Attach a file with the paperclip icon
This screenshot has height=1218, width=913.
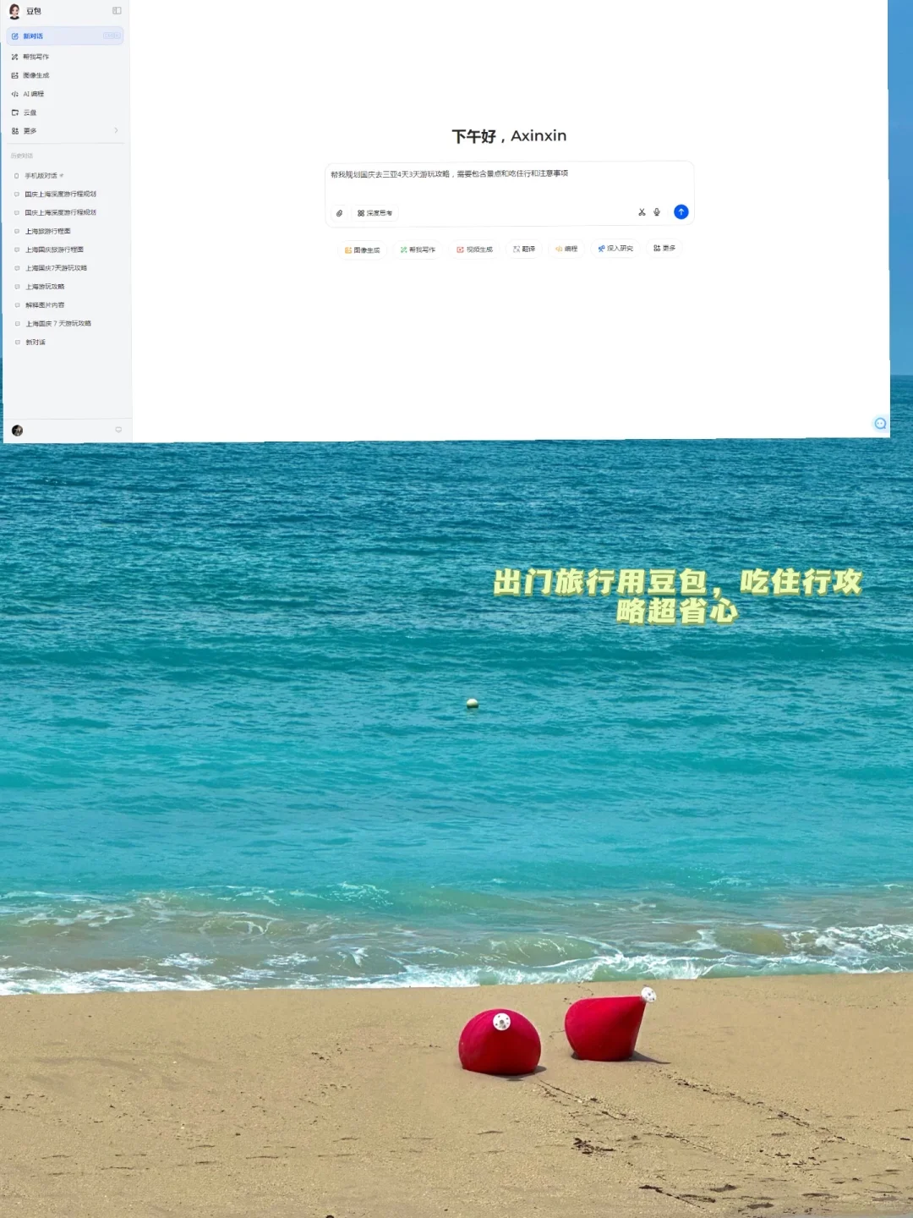point(339,213)
